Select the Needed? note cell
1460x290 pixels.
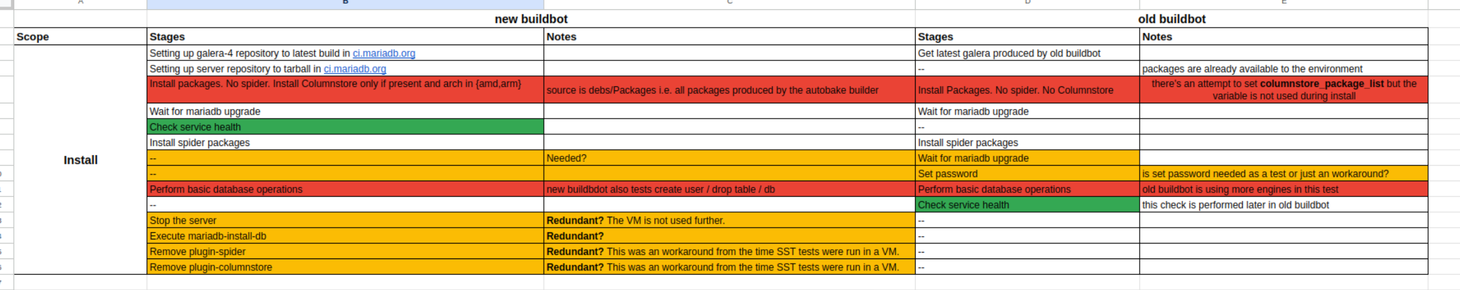(729, 158)
